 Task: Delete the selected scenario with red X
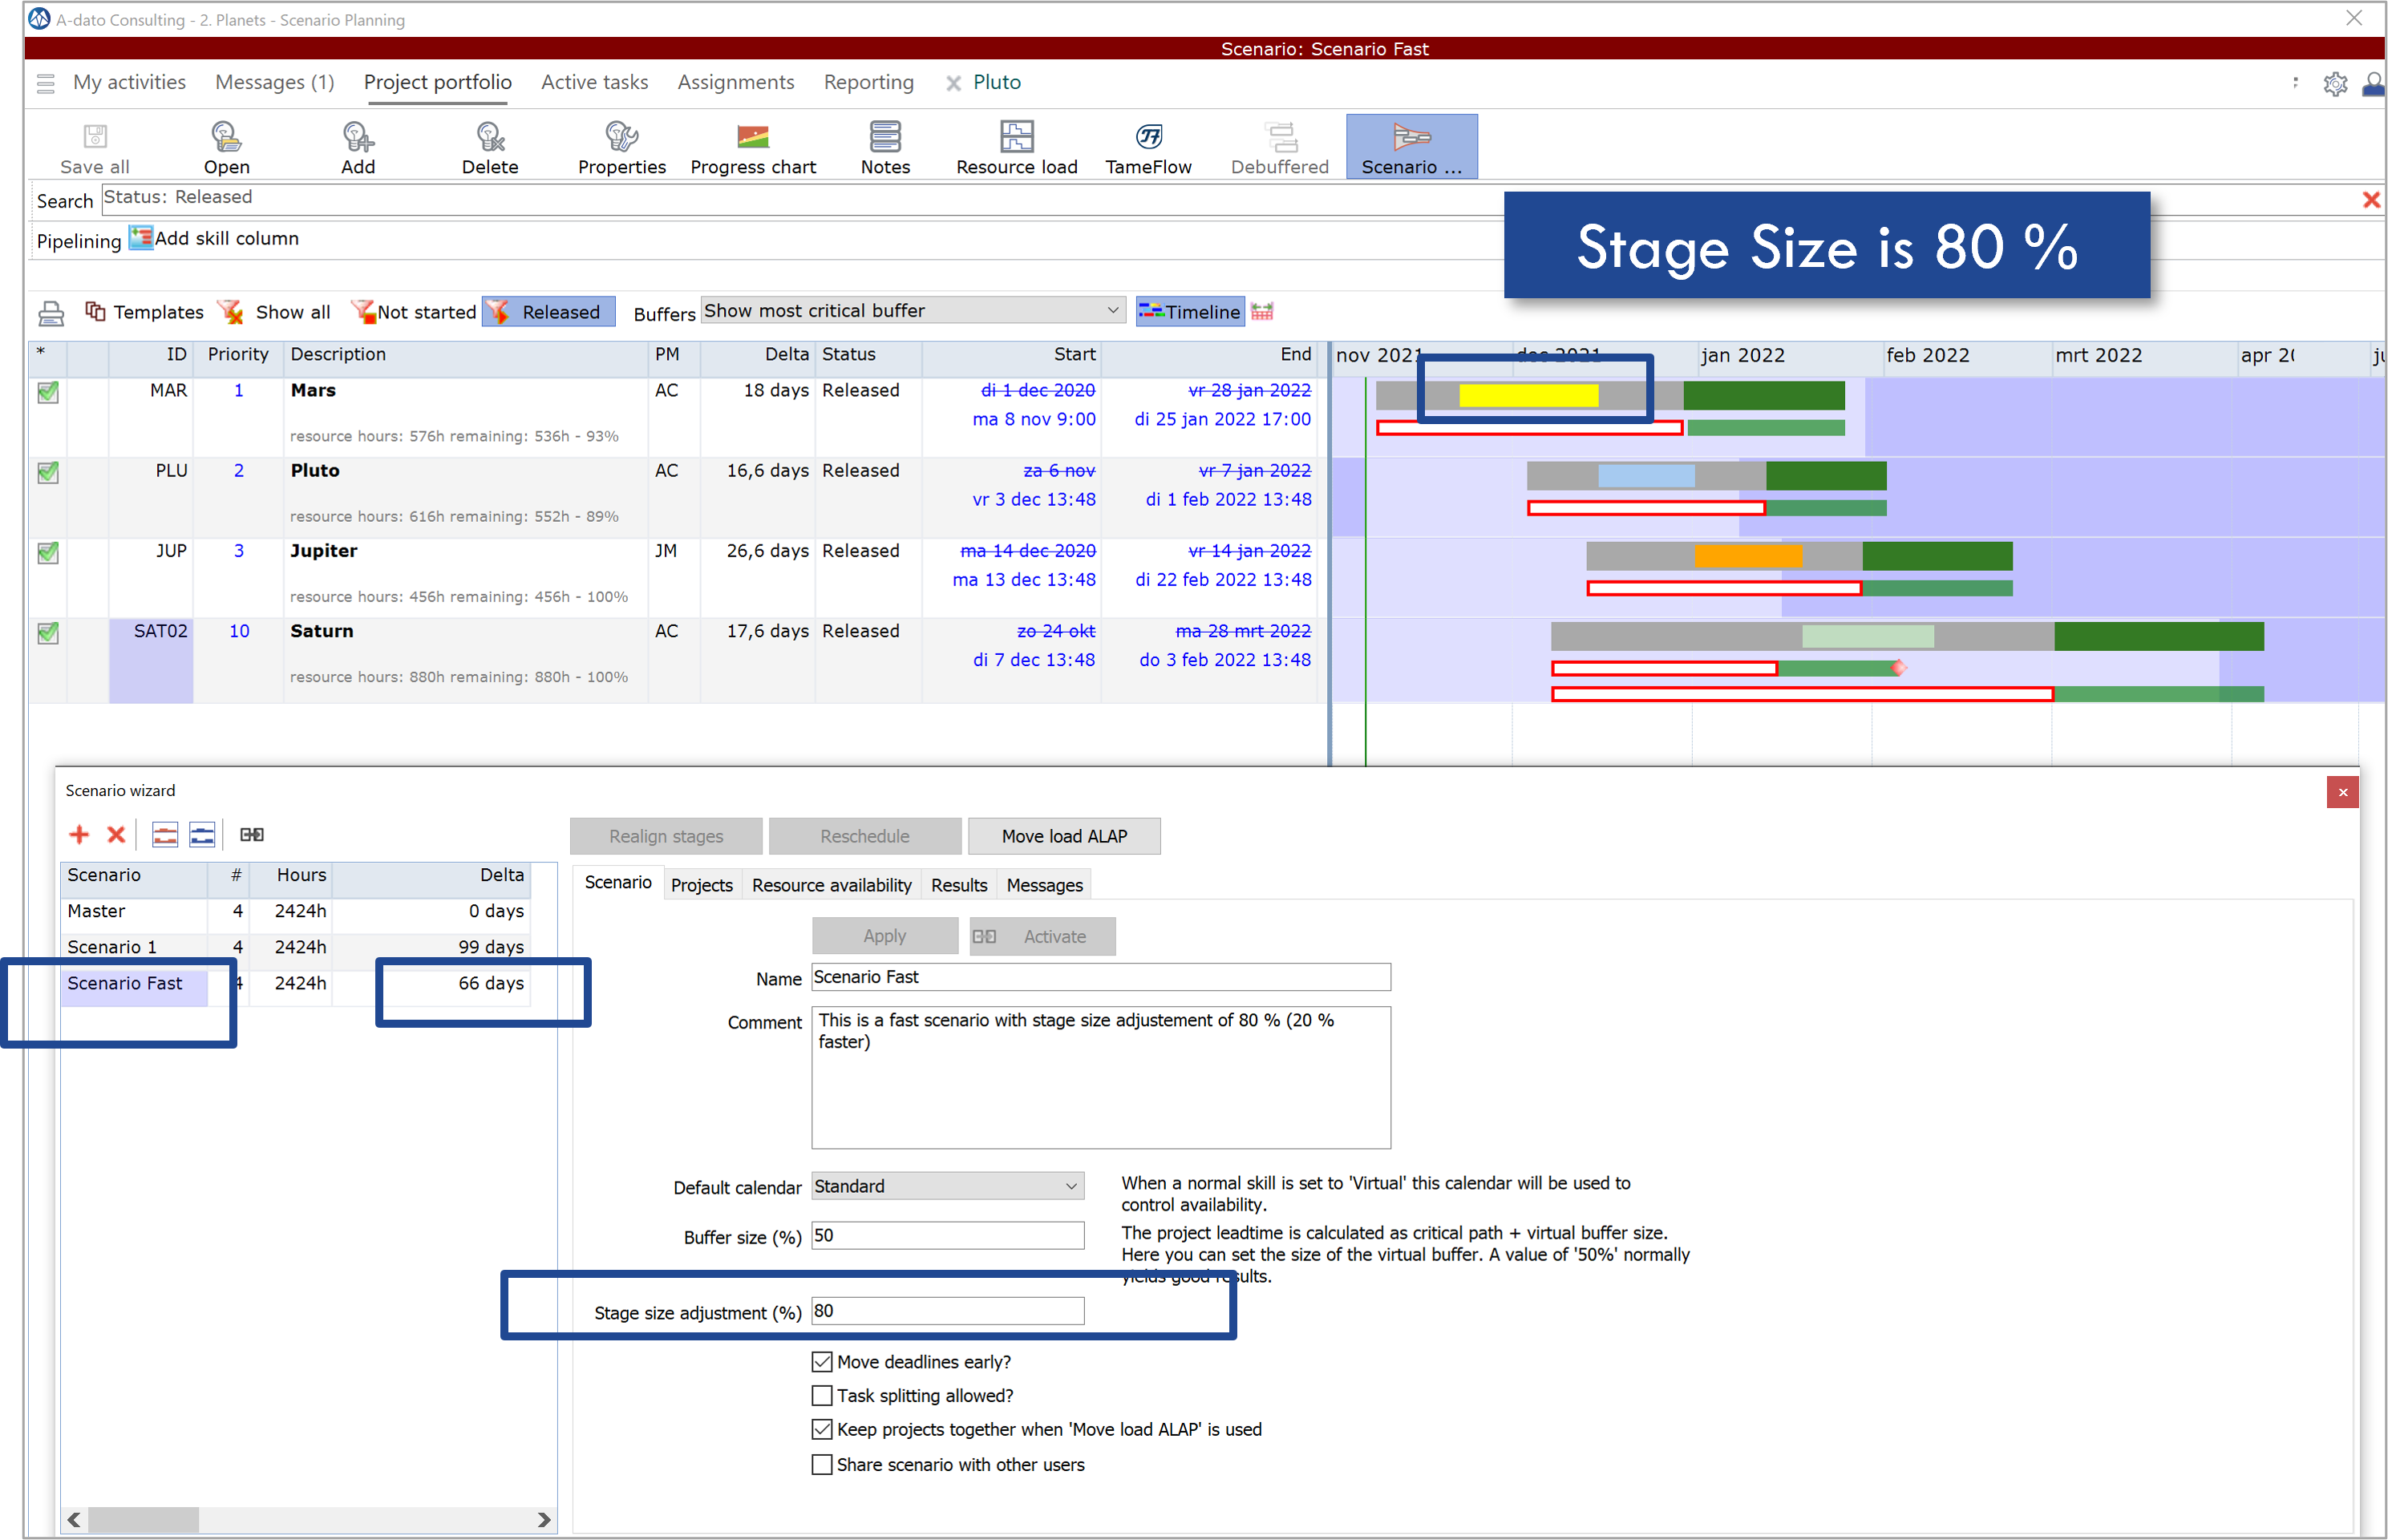tap(116, 834)
